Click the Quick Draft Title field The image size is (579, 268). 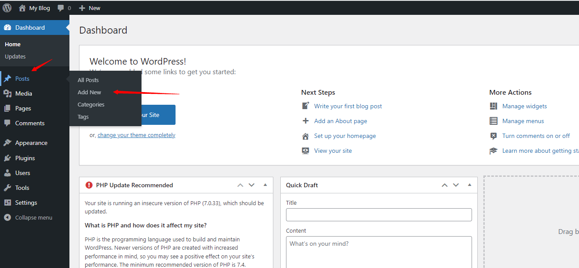click(x=379, y=215)
